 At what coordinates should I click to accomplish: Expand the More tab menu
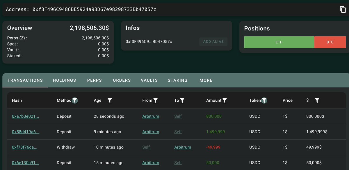point(206,80)
